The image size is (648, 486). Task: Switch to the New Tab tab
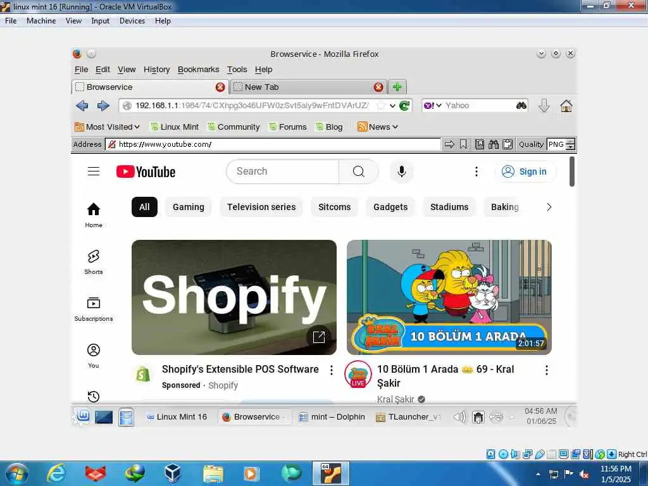(x=308, y=87)
